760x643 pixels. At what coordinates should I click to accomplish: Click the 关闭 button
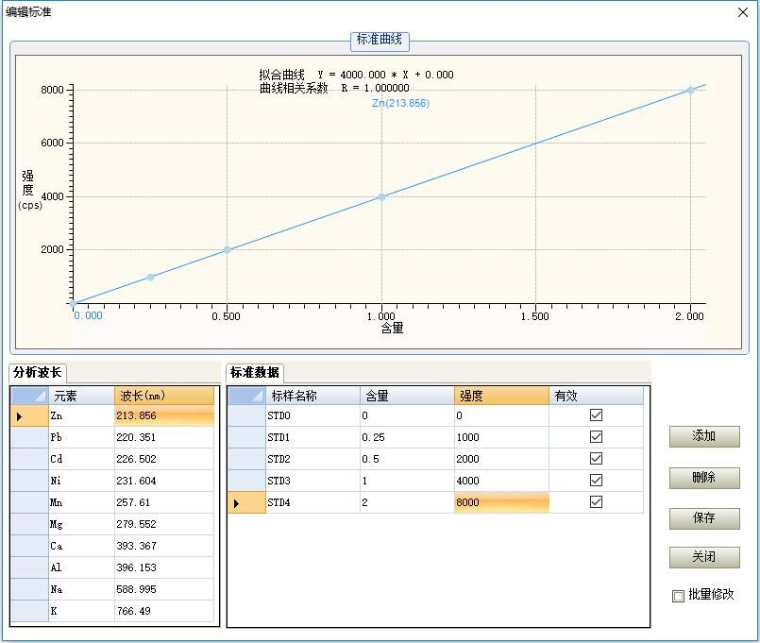tap(703, 557)
